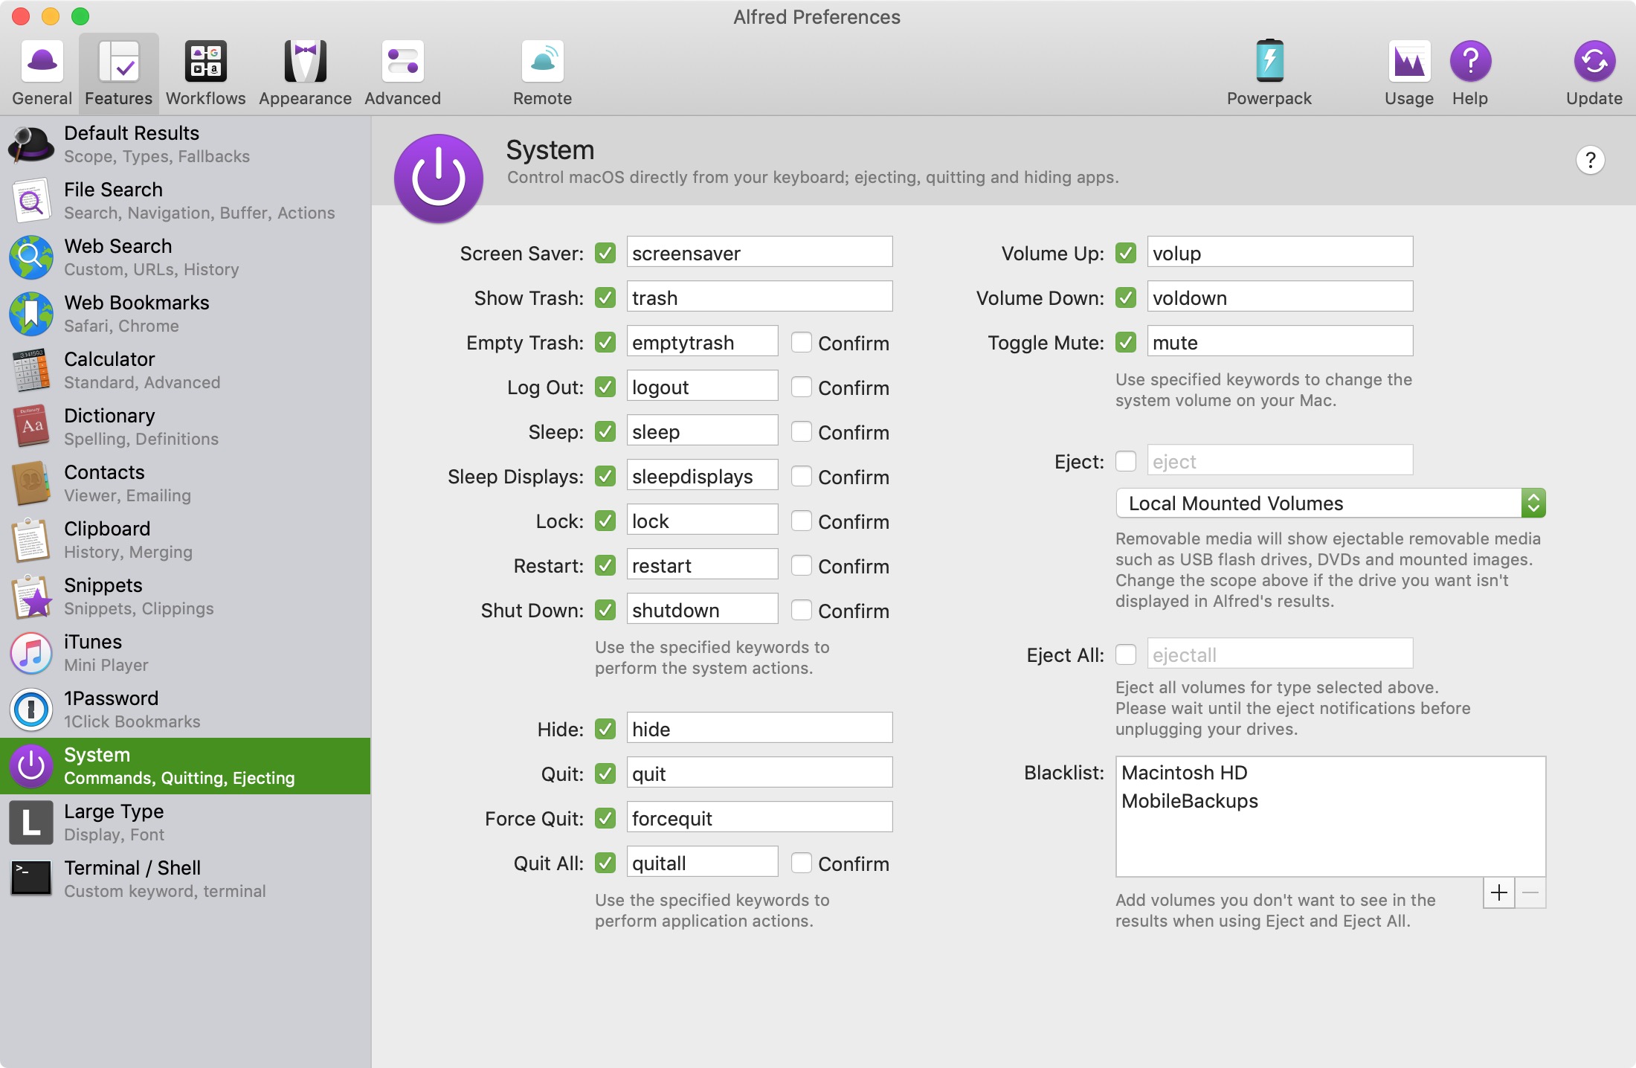Toggle the Hide keyword checkbox
Image resolution: width=1636 pixels, height=1068 pixels.
coord(605,729)
